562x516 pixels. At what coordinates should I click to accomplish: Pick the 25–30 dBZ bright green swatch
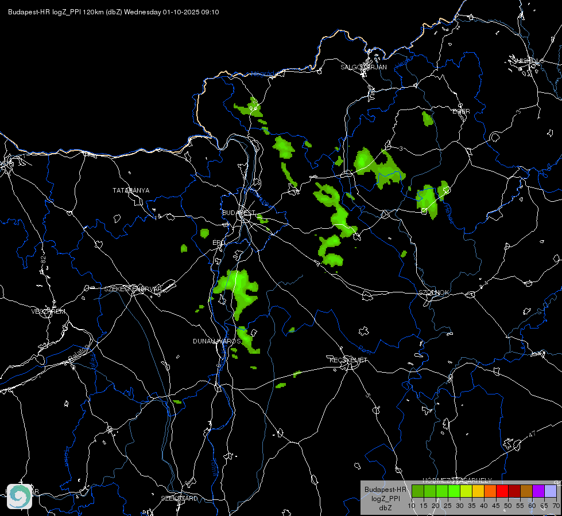coord(454,491)
